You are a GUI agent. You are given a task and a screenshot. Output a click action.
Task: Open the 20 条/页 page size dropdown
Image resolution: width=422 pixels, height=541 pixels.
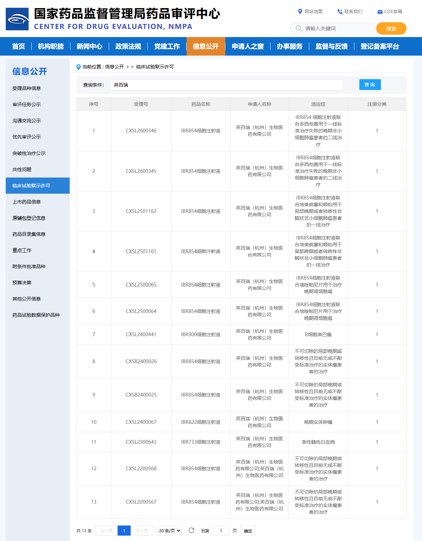tap(169, 531)
